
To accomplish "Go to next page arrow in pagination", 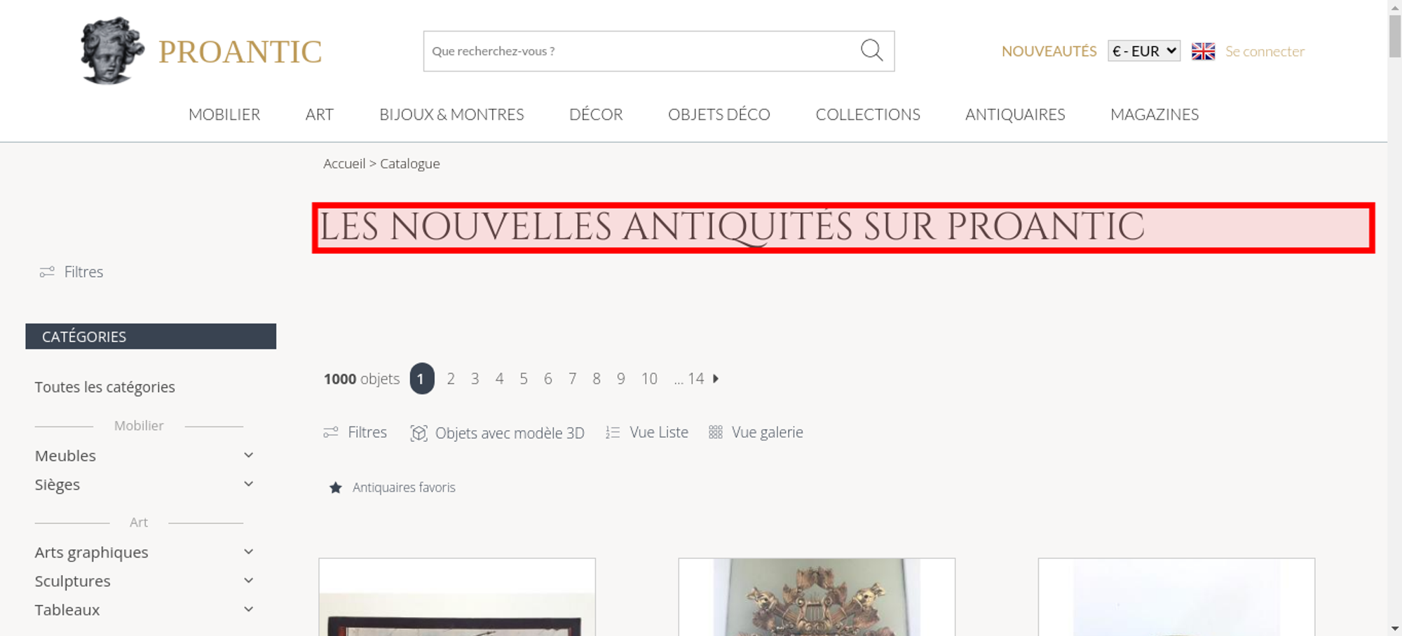I will click(716, 378).
